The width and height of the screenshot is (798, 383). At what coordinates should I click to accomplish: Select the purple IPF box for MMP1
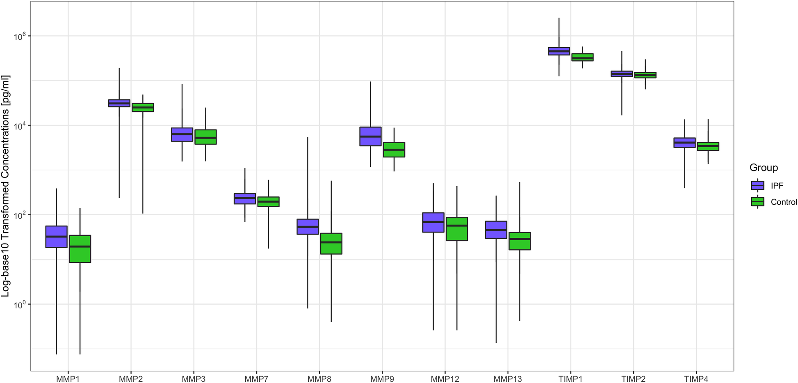pyautogui.click(x=57, y=237)
